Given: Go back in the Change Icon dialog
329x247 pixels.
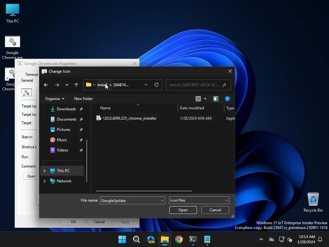Looking at the screenshot, I should 46,85.
